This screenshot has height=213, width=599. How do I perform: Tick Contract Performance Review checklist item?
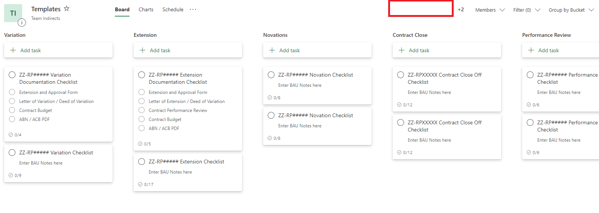pos(142,110)
